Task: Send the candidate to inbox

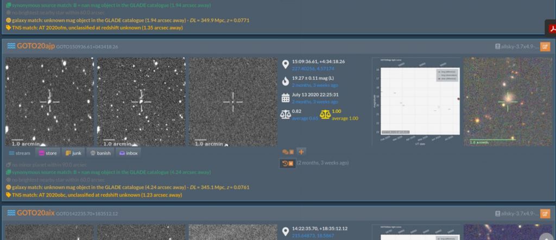Action: point(128,153)
